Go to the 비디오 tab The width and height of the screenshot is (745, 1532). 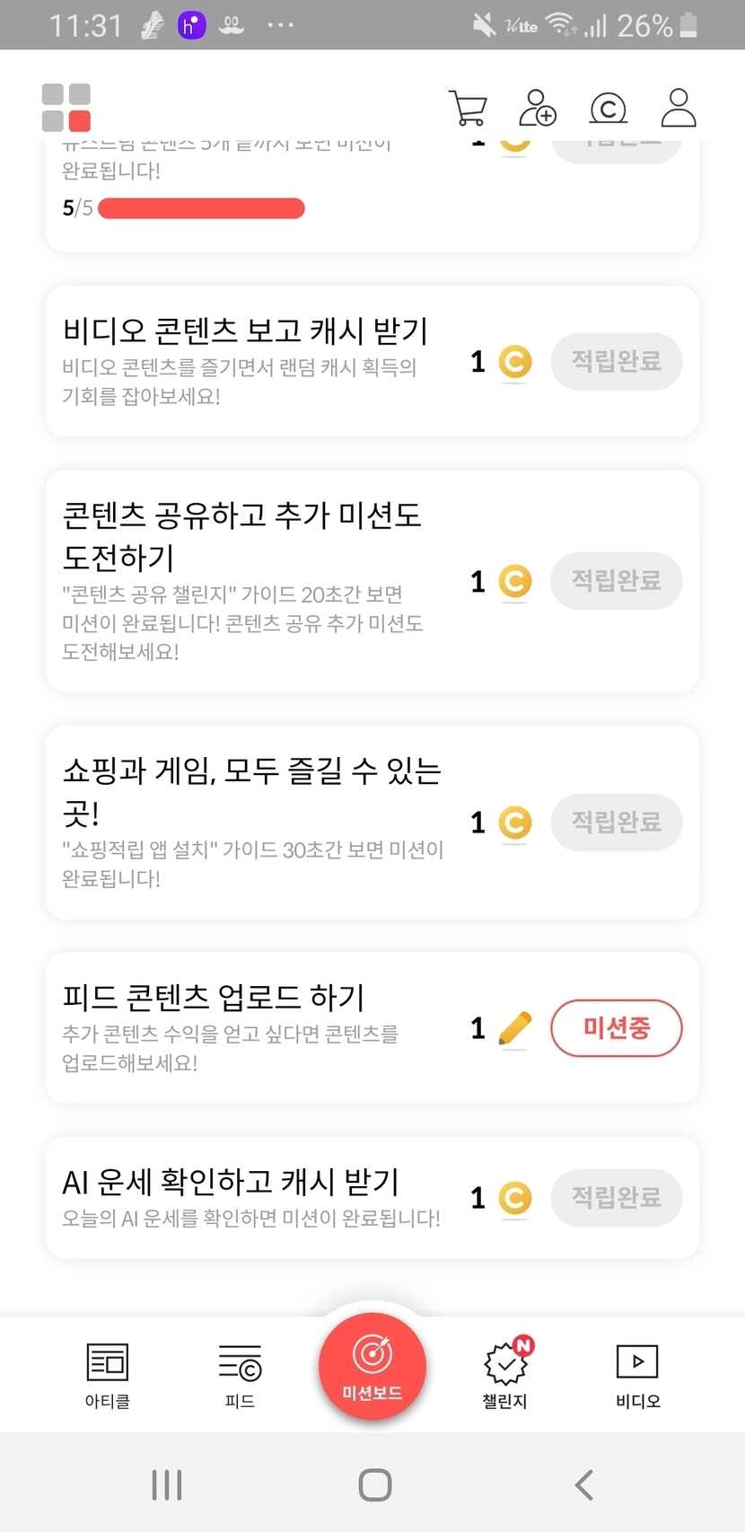[637, 1375]
